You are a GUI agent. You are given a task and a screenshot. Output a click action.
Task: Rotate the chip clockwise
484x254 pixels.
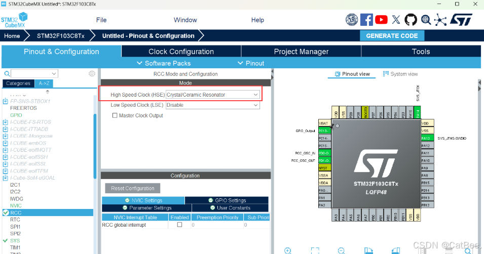click(368, 250)
